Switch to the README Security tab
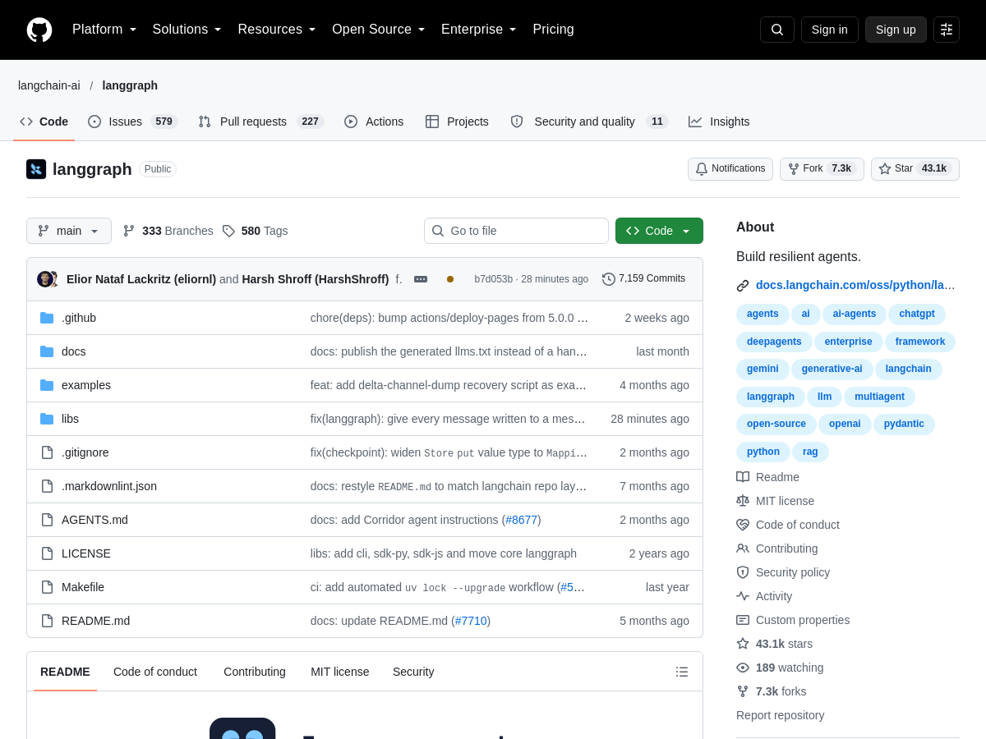986x739 pixels. point(413,672)
